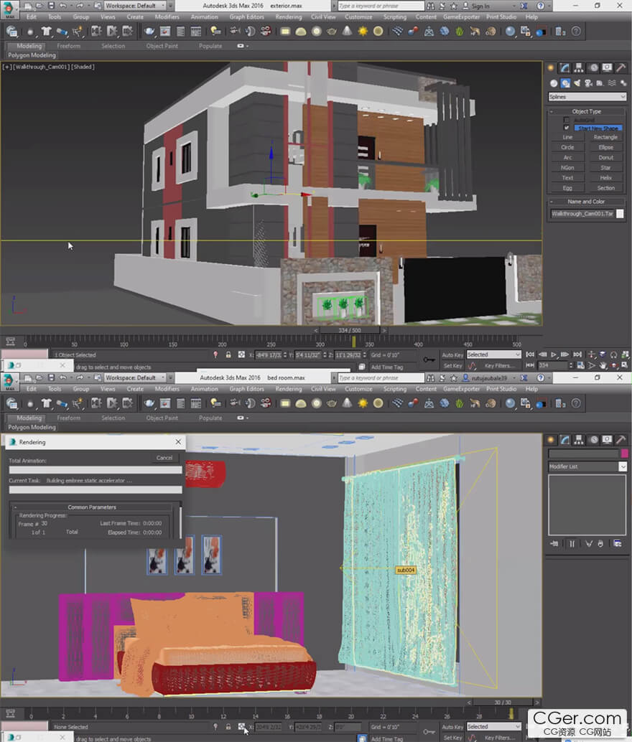Click the Helix spline button
Viewport: 632px width, 742px height.
click(x=605, y=178)
